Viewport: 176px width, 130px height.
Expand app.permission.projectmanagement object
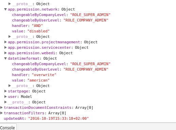click(x=5, y=42)
